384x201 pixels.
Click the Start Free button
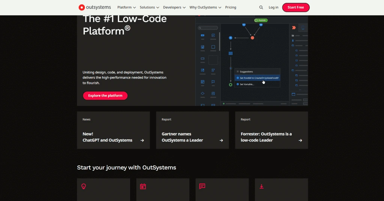296,7
